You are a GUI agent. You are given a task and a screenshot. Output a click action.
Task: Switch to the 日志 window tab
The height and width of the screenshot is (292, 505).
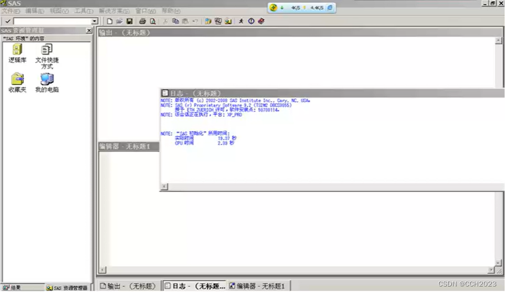[x=195, y=285]
